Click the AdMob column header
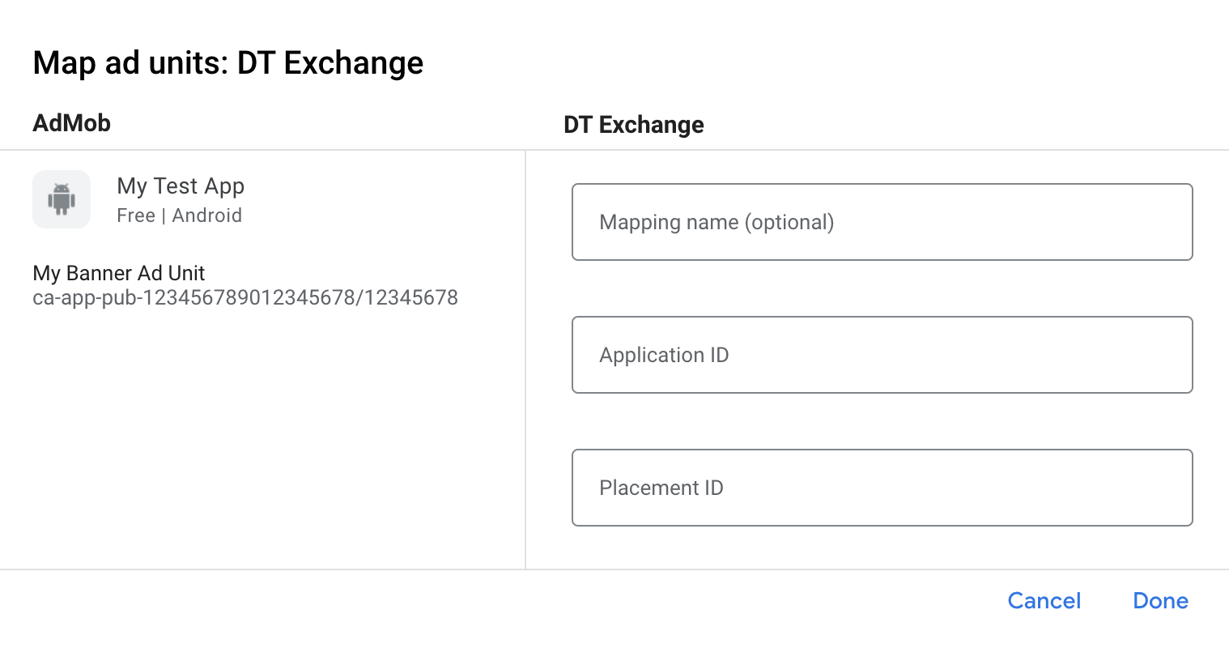The height and width of the screenshot is (661, 1229). pyautogui.click(x=72, y=123)
